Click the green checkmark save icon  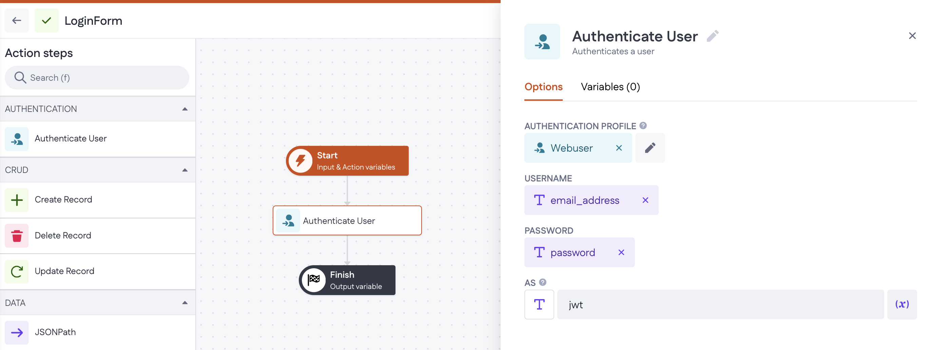[46, 21]
